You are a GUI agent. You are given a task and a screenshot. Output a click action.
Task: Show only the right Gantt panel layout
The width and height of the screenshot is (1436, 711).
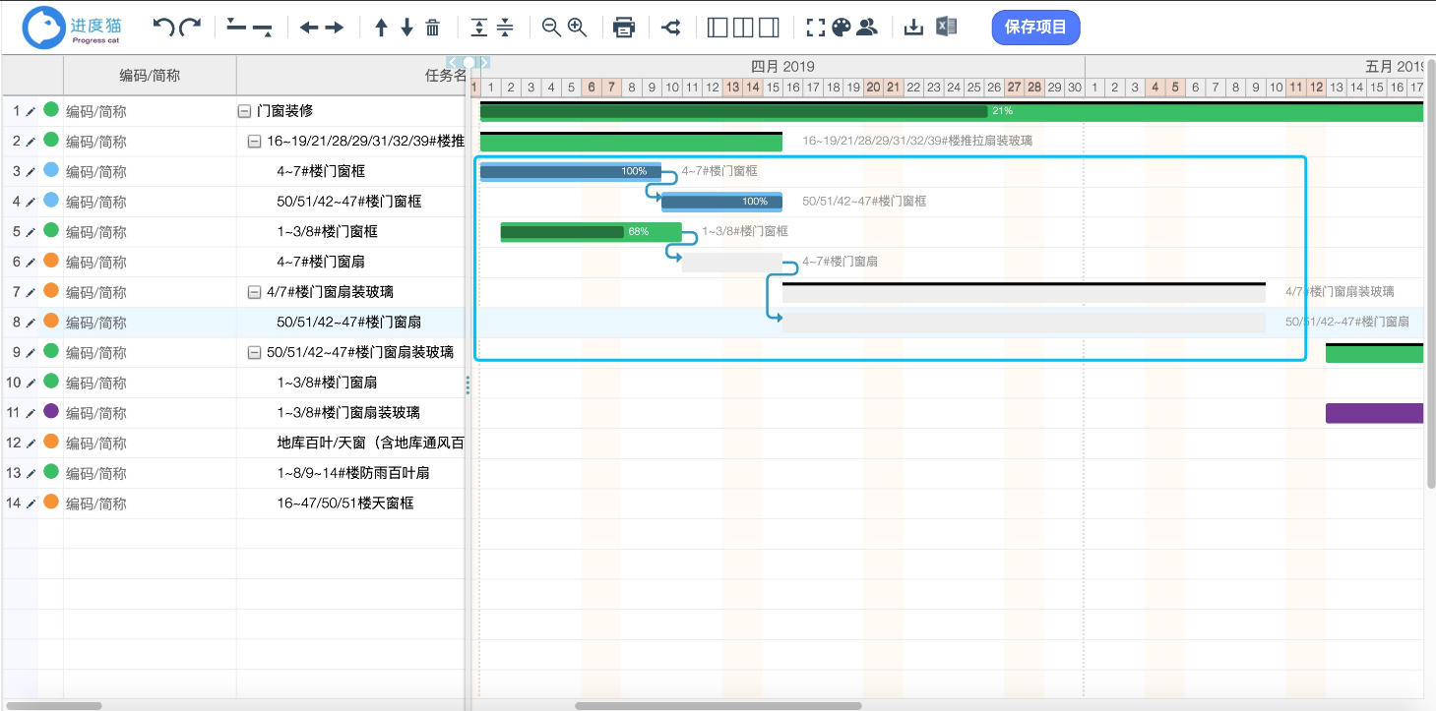tap(770, 28)
